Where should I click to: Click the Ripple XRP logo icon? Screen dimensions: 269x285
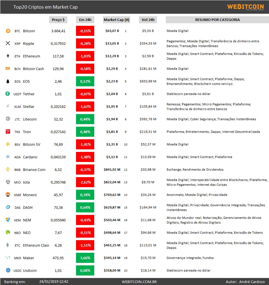click(x=8, y=43)
